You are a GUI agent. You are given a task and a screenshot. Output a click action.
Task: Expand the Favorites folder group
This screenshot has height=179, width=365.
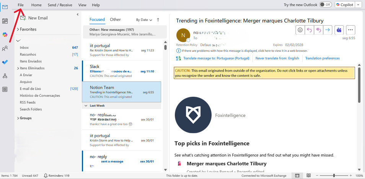coord(18,29)
